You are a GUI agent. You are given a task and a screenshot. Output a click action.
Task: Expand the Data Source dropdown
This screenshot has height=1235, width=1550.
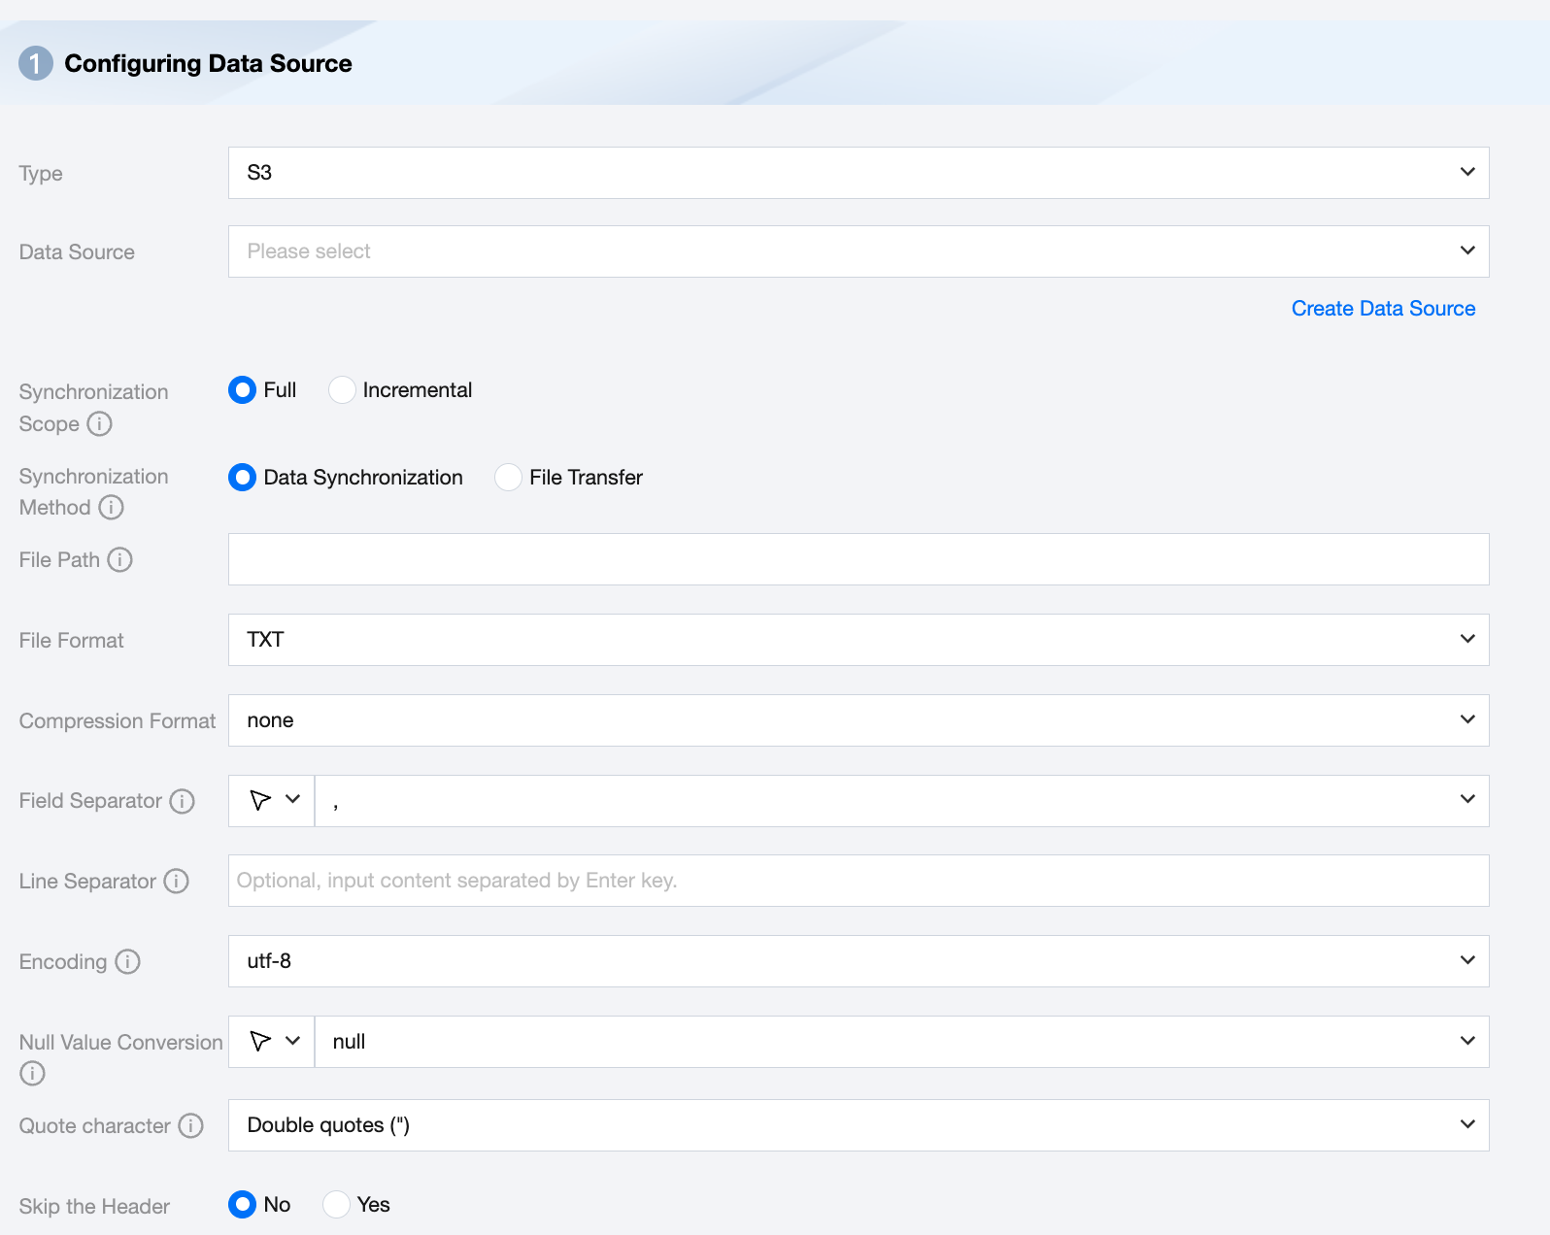click(x=858, y=251)
